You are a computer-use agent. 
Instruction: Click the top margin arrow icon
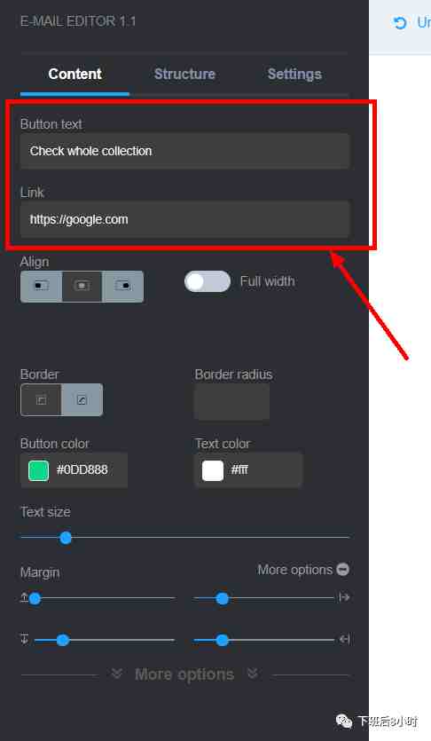pos(24,598)
